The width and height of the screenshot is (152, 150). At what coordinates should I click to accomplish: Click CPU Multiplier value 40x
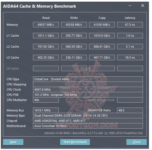point(46,100)
